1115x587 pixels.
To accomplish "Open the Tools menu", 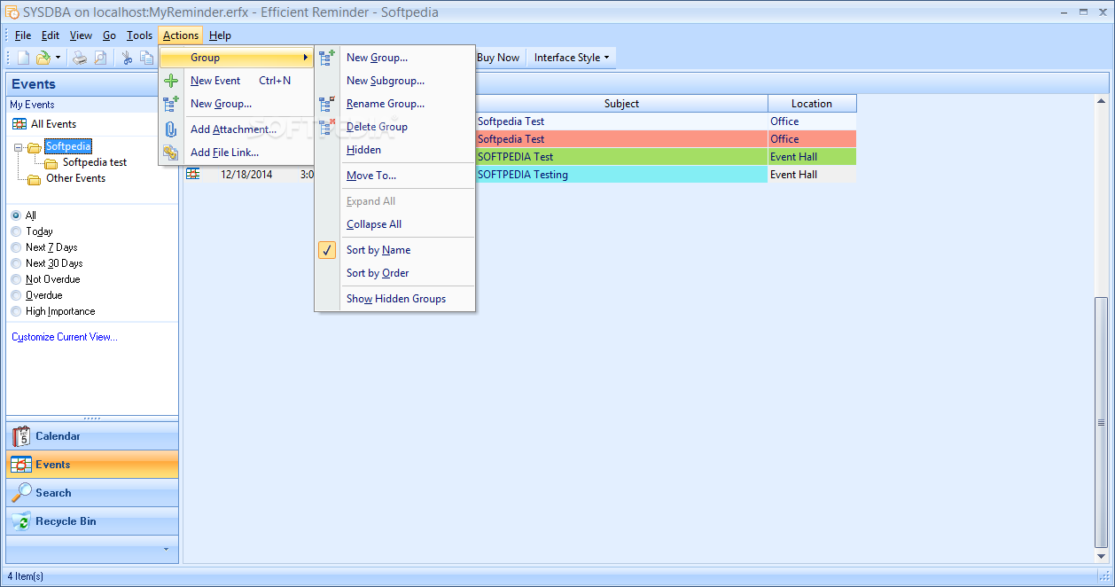I will pyautogui.click(x=139, y=35).
